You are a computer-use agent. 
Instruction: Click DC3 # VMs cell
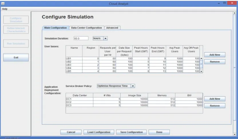pos(107,105)
